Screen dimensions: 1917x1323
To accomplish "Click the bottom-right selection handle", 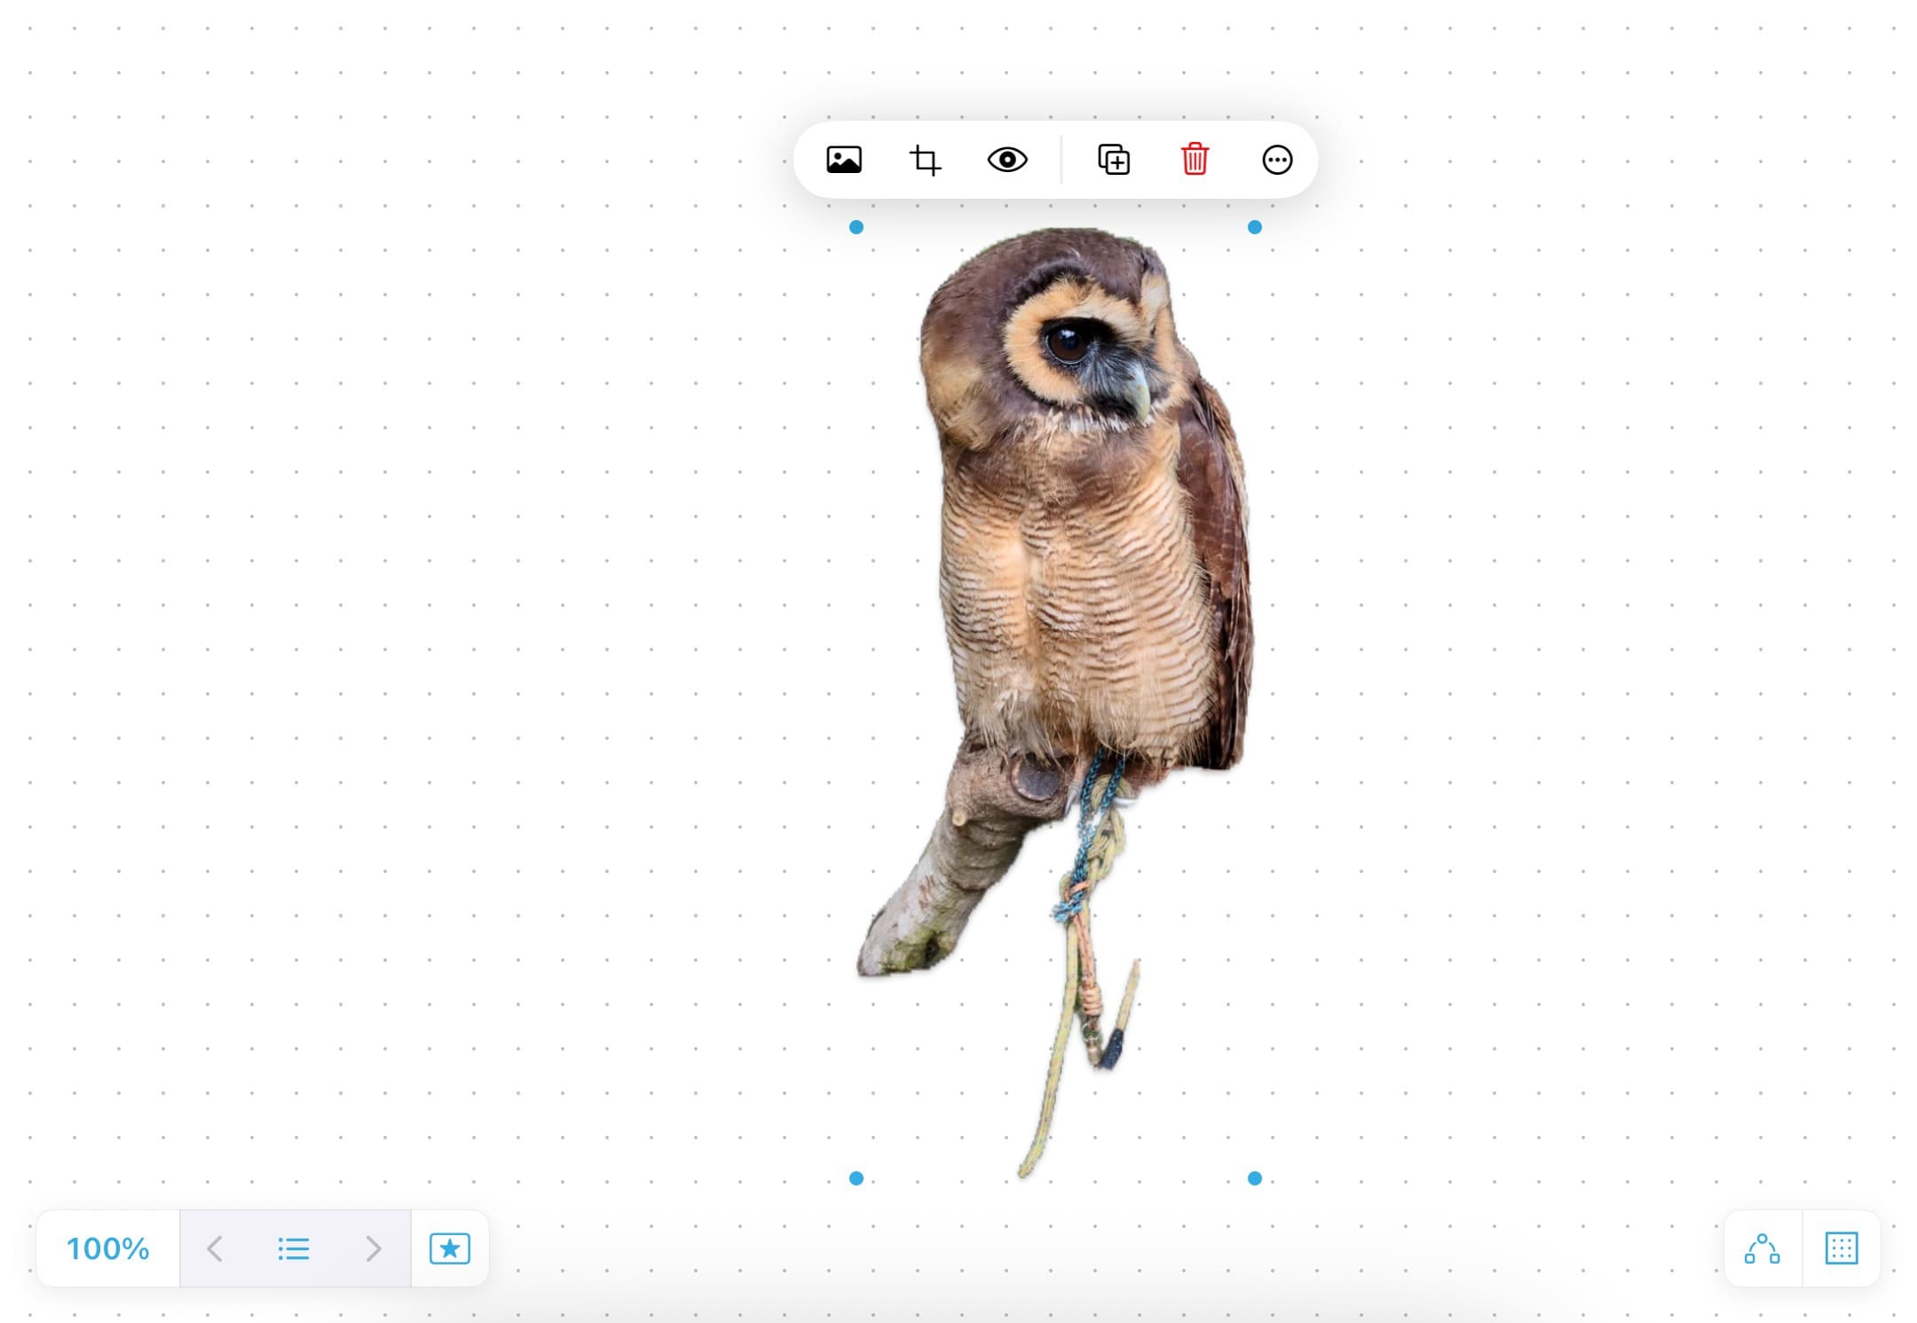I will [1255, 1178].
